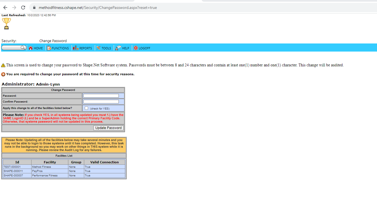Select the Method Fitness facility row
This screenshot has width=377, height=221.
click(x=42, y=167)
